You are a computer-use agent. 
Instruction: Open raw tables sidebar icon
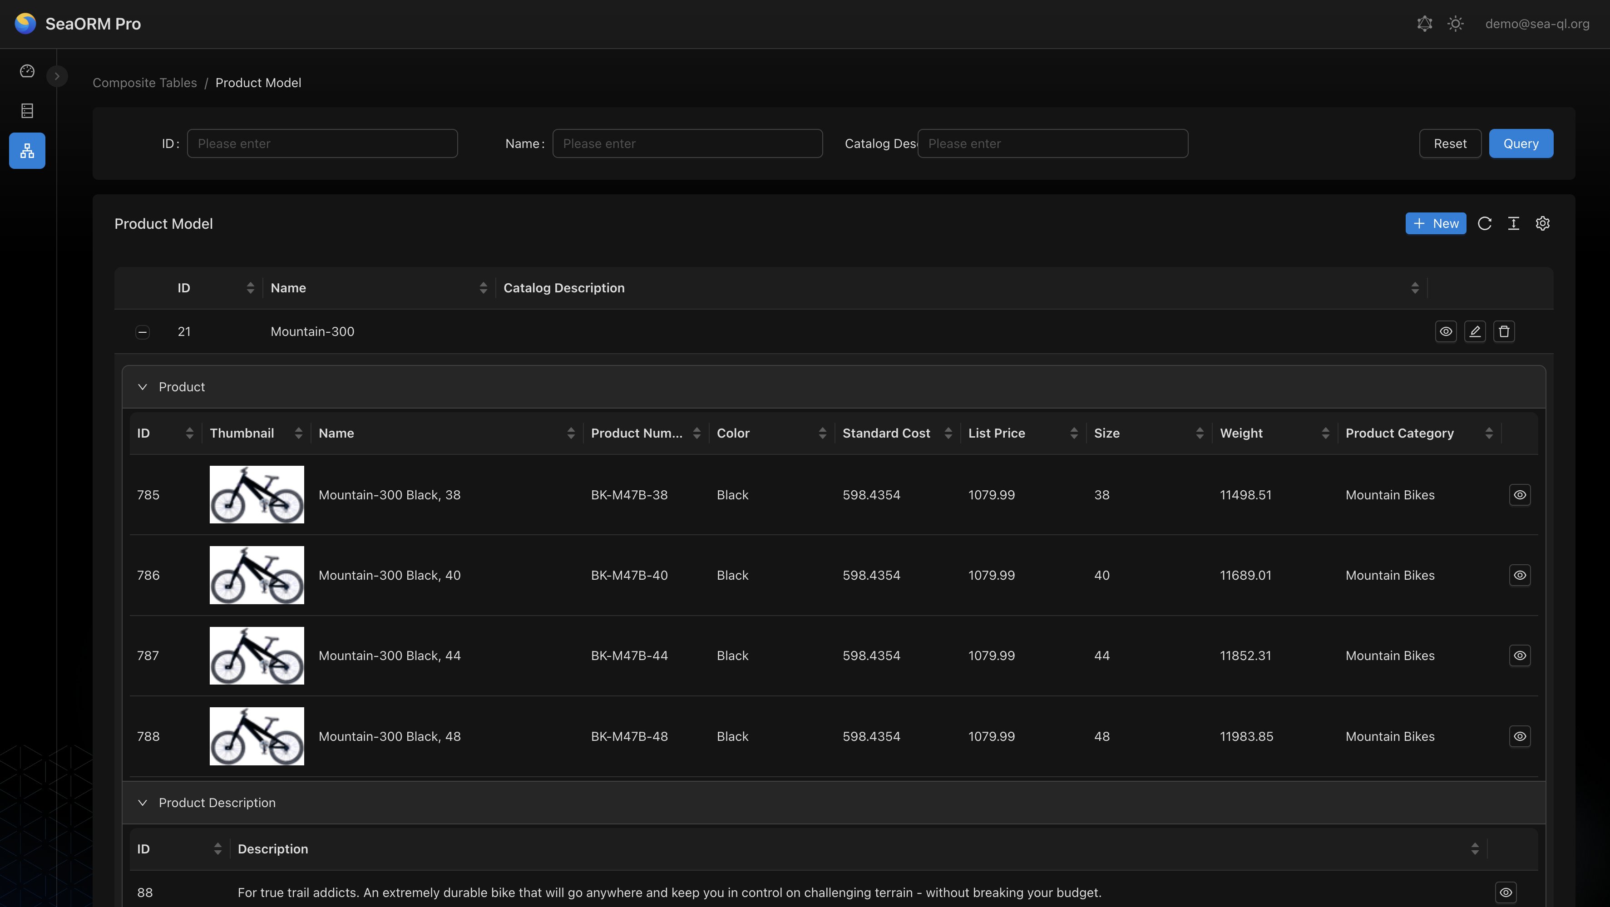coord(27,111)
